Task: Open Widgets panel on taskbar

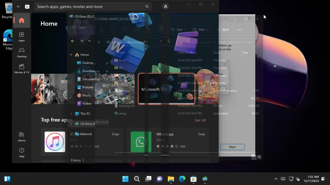Action: pyautogui.click(x=7, y=179)
